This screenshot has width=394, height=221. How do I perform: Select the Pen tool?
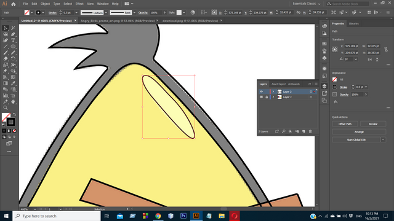pyautogui.click(x=13, y=34)
